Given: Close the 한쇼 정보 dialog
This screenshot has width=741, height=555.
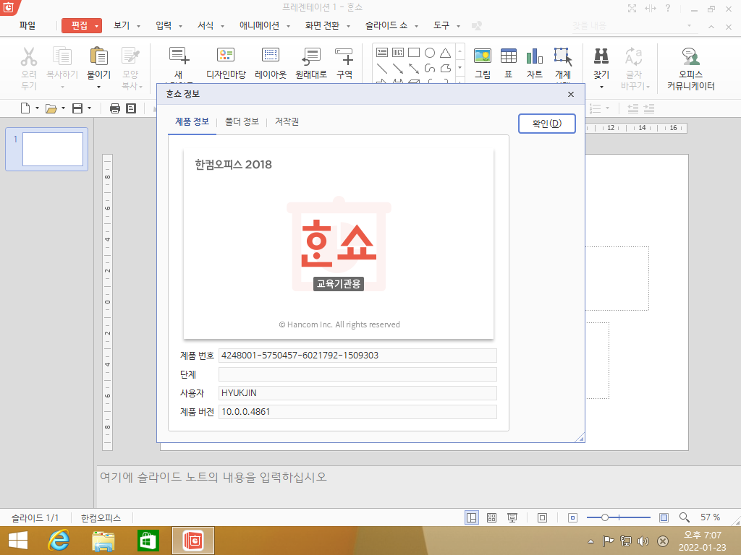Looking at the screenshot, I should pyautogui.click(x=571, y=95).
